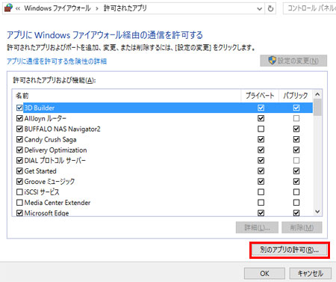Toggle 3D Builder private network checkbox
This screenshot has width=336, height=282.
pos(261,108)
